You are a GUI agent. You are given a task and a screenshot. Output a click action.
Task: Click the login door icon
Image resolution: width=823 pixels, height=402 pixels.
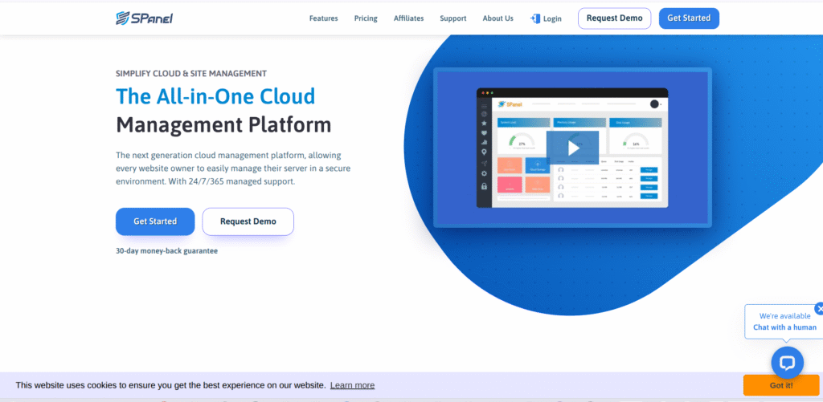click(535, 18)
